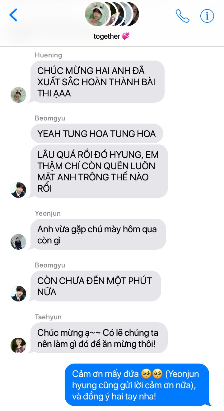Tap Yeonjun's avatar
The height and width of the screenshot is (411, 224).
click(18, 242)
